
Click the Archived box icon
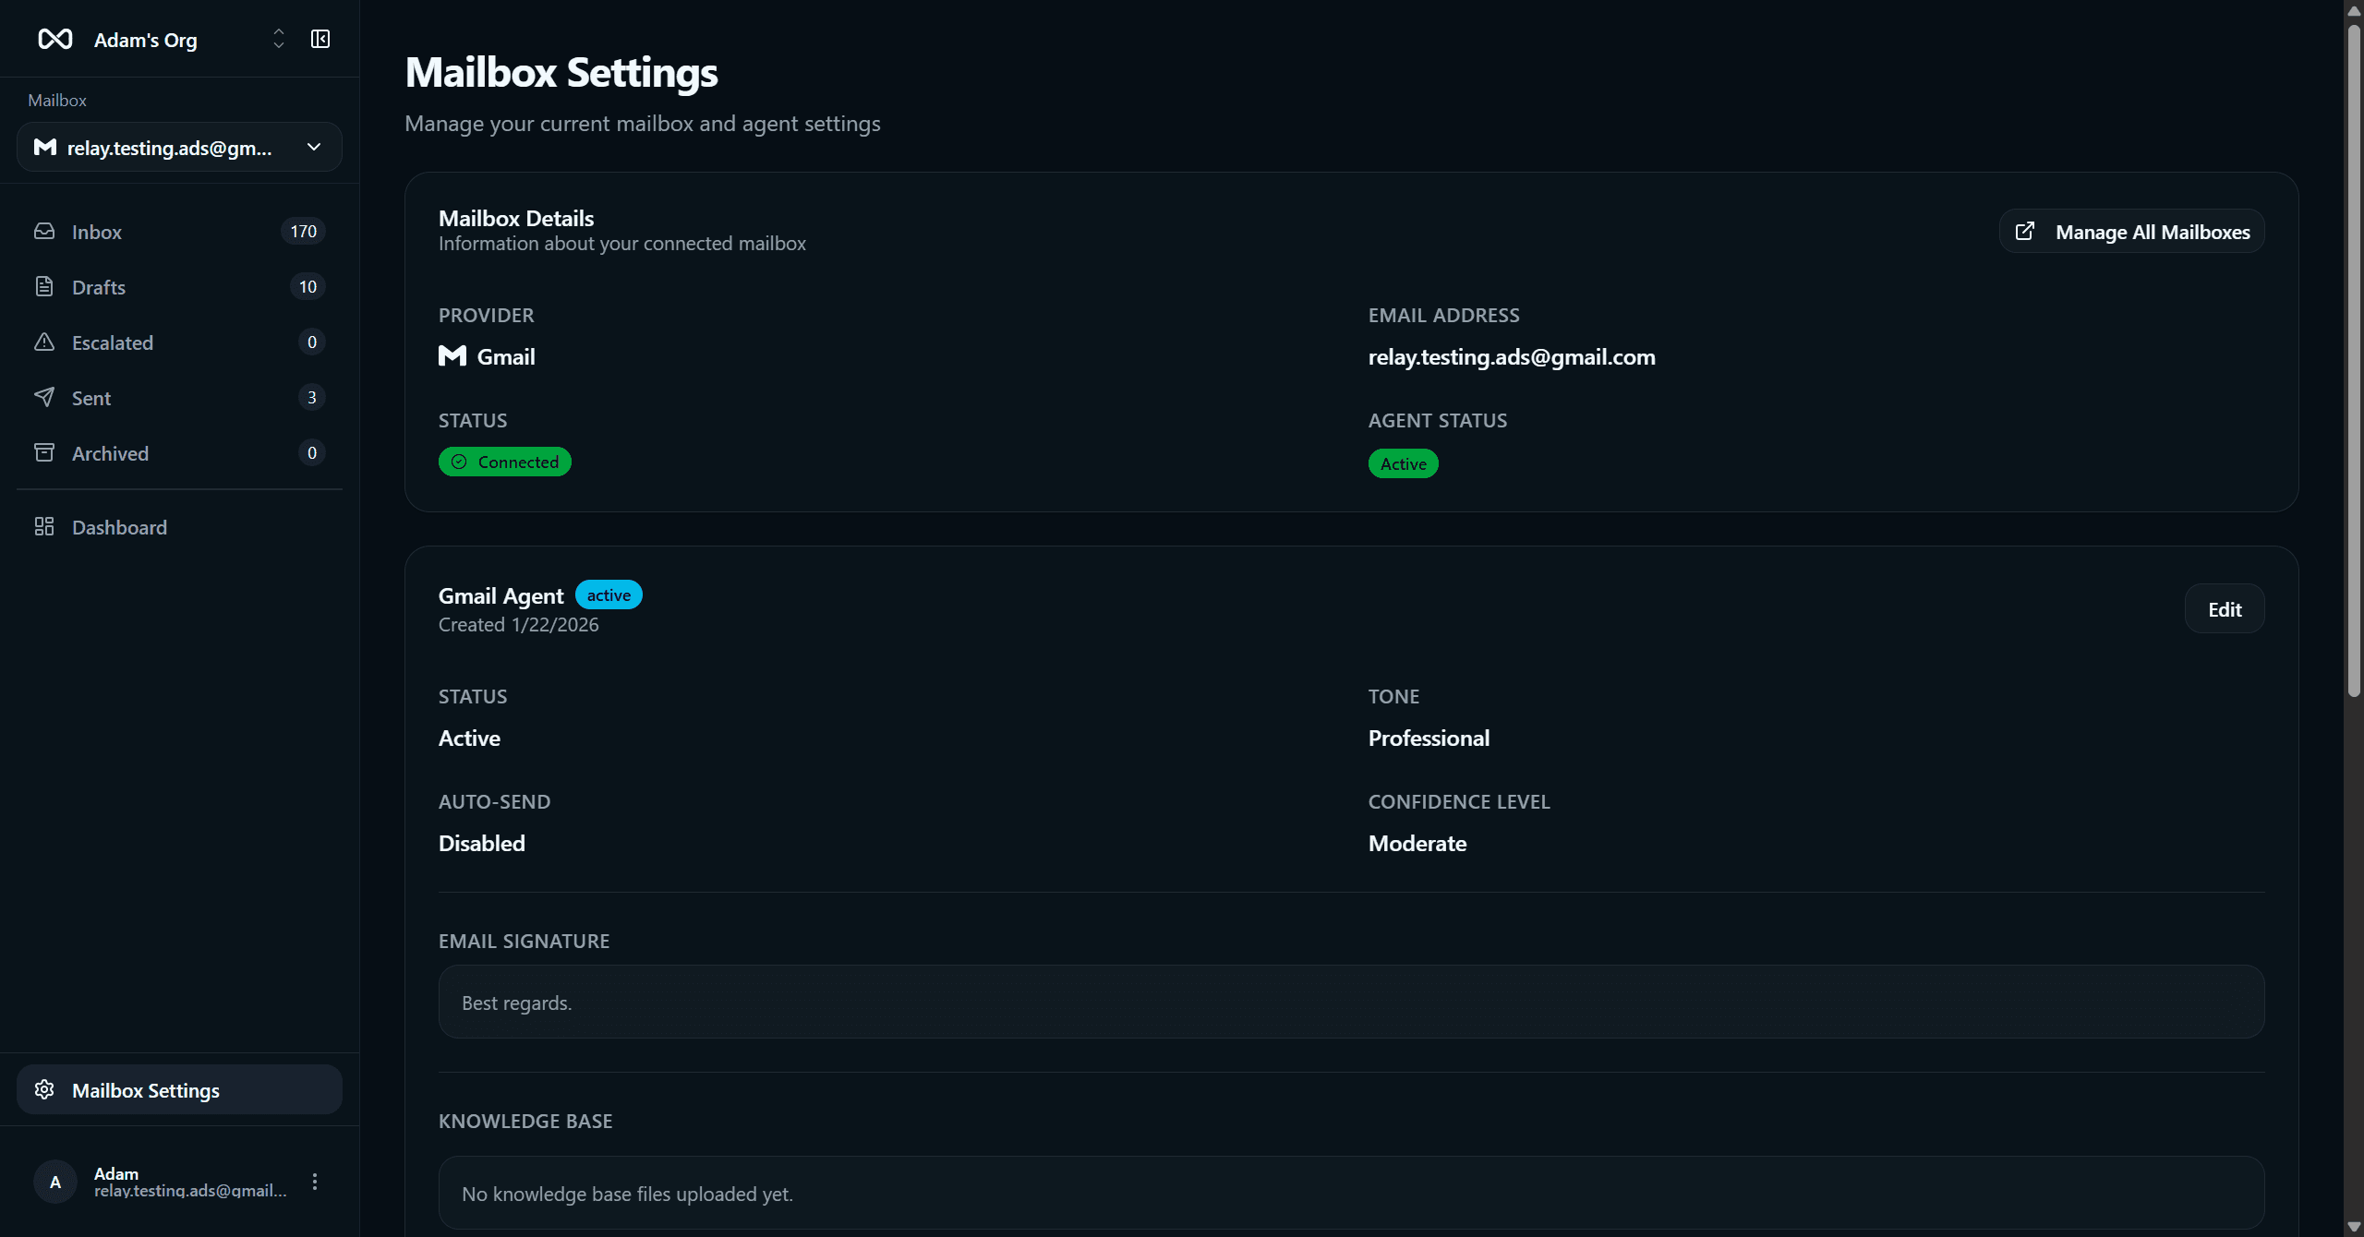[x=44, y=452]
